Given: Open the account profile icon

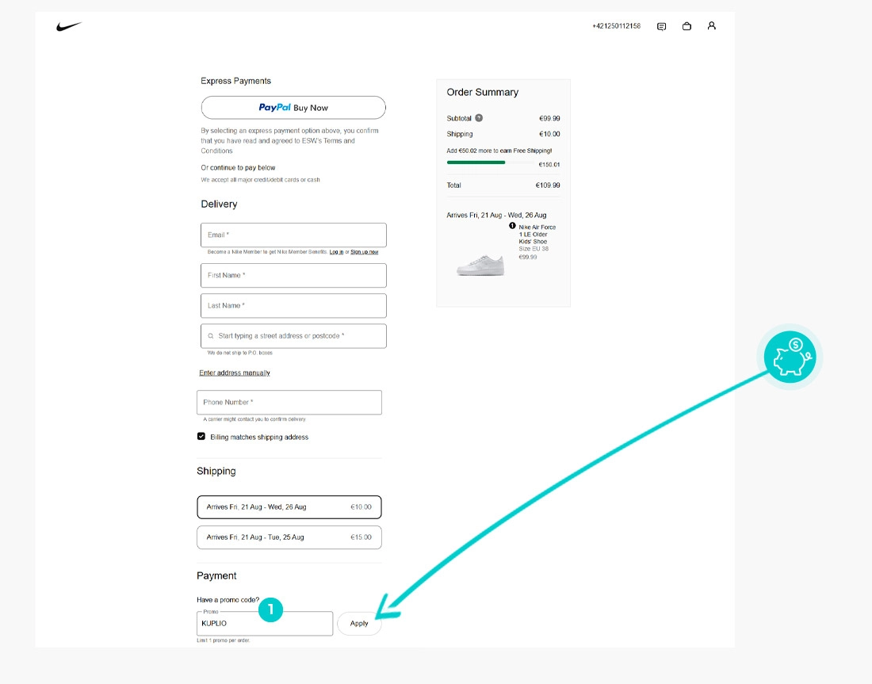Looking at the screenshot, I should pos(711,25).
